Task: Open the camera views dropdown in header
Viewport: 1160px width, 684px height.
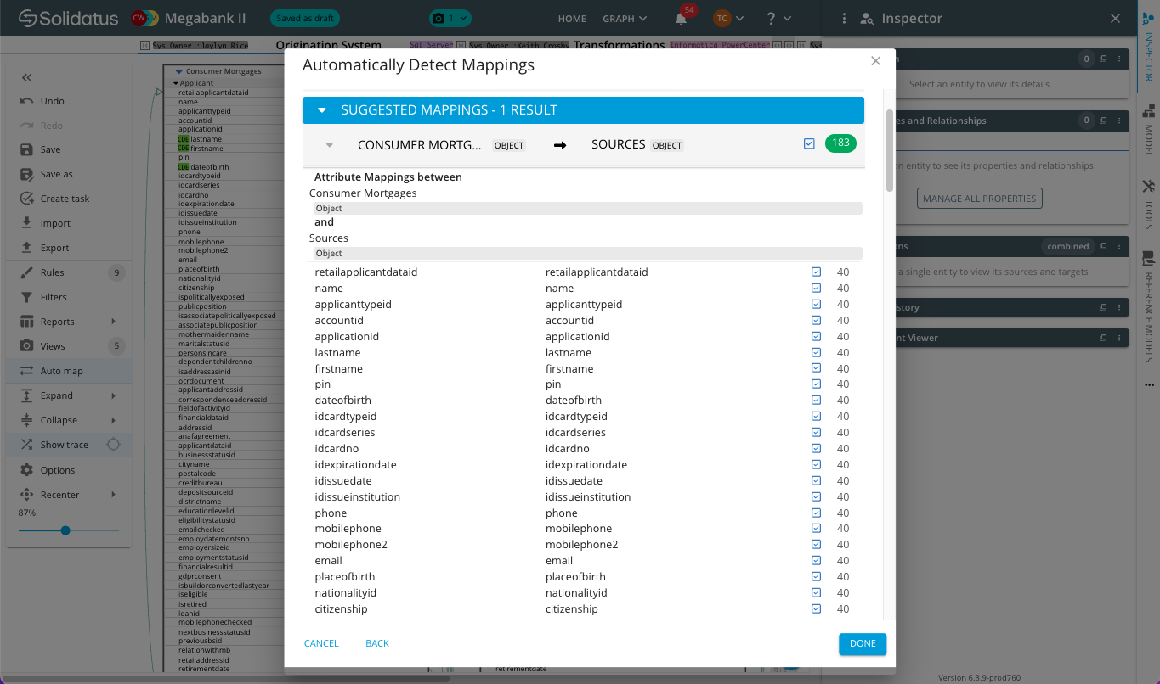Action: (450, 18)
